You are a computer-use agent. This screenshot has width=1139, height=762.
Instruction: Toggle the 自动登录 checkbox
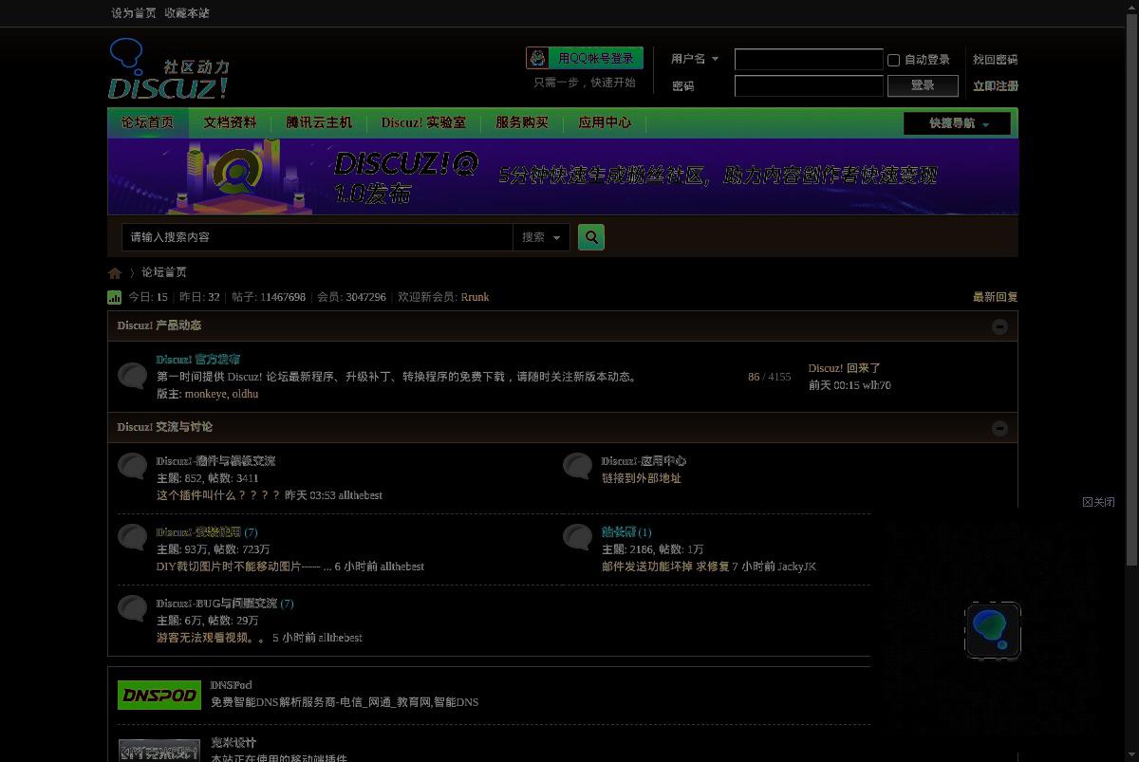tap(893, 60)
